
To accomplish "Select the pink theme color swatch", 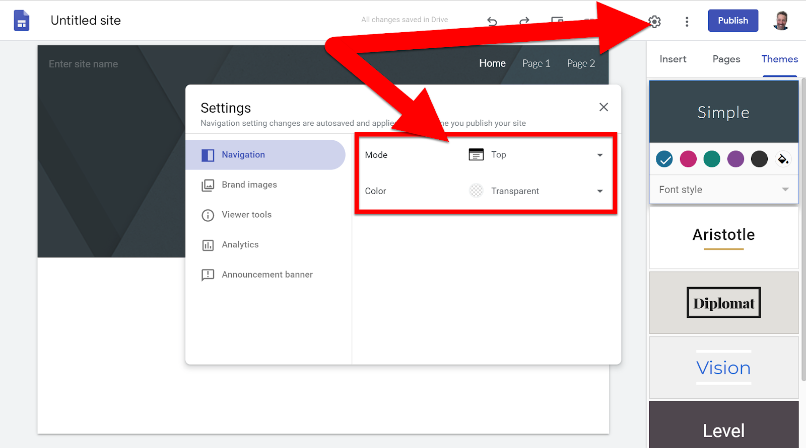I will 688,159.
